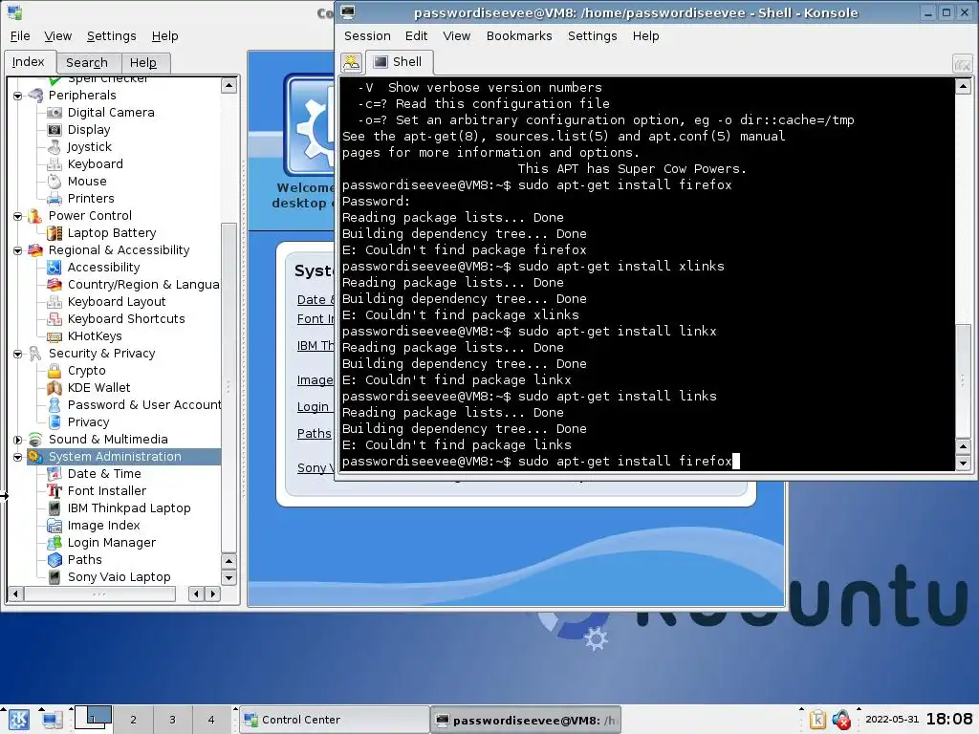Select System Administration tree item
979x734 pixels.
(x=115, y=457)
